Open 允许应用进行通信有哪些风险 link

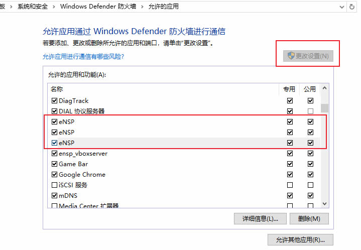[x=83, y=56]
